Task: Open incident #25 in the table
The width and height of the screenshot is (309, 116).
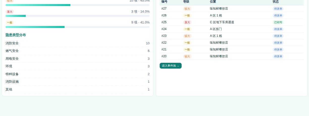Action: (x=232, y=22)
